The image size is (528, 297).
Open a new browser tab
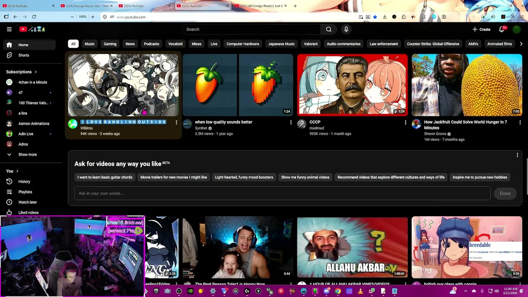pos(295,6)
